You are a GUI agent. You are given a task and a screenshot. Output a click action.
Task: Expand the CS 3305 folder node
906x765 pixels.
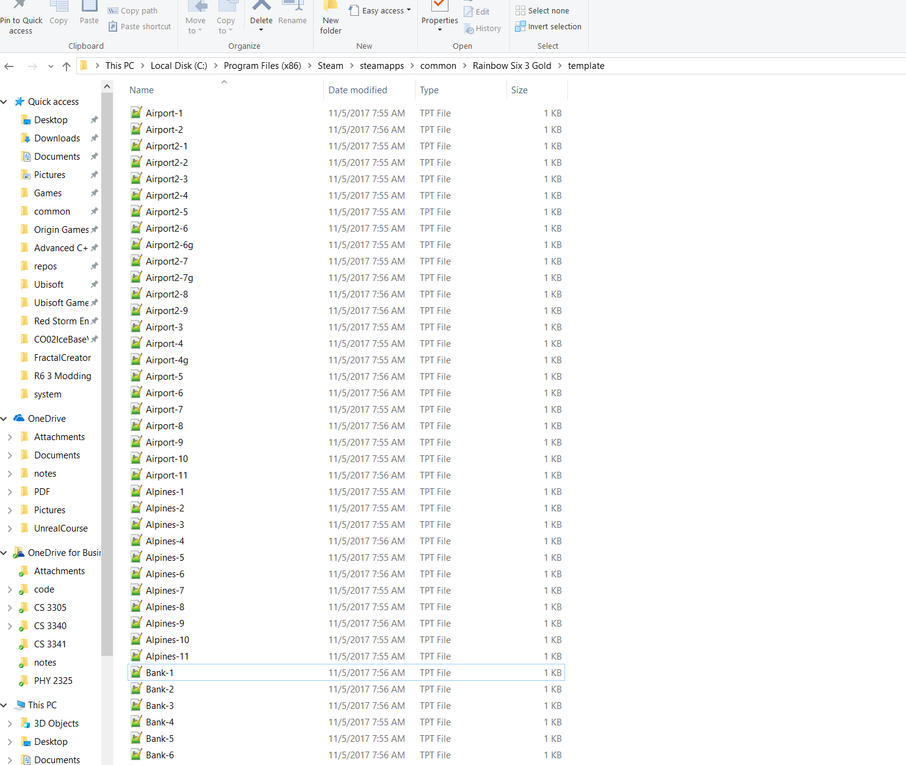[10, 608]
